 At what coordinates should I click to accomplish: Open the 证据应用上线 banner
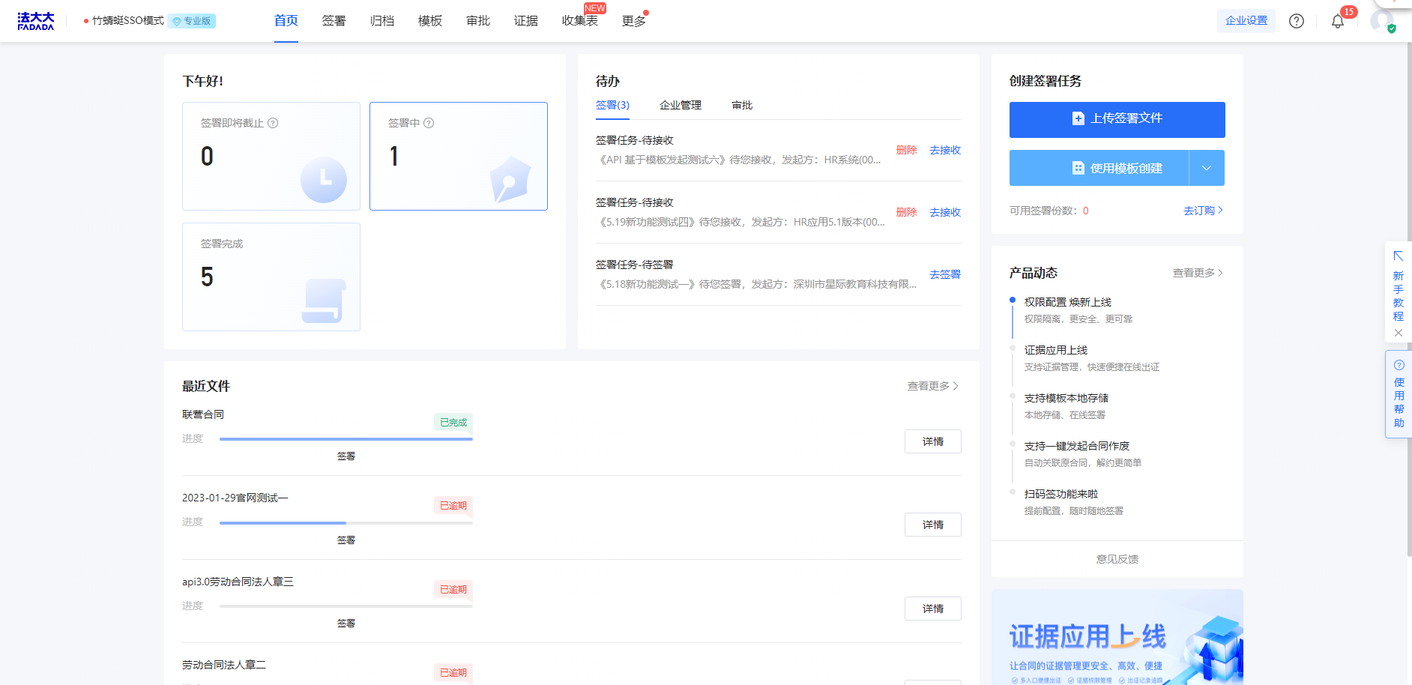1117,637
